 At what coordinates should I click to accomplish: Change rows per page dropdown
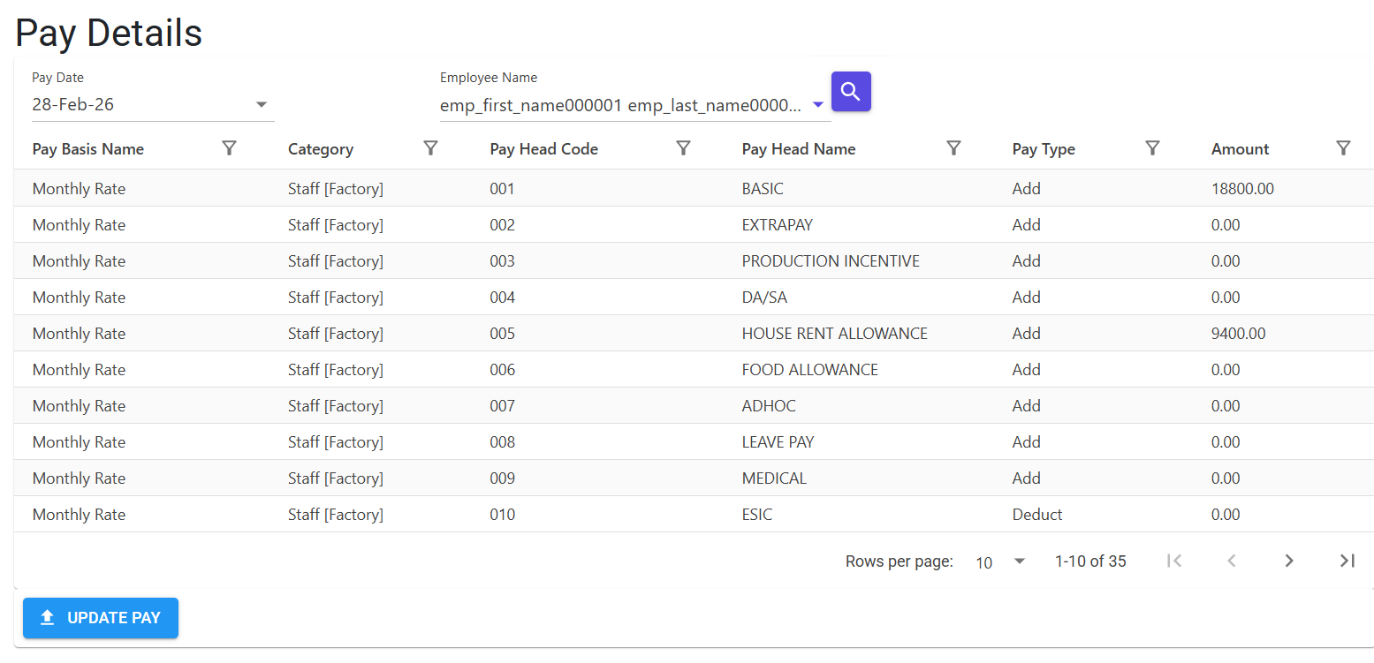[x=1000, y=561]
